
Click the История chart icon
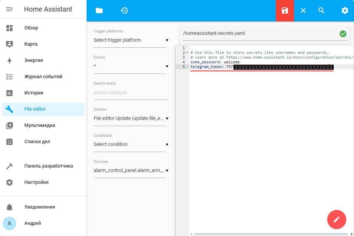9,93
